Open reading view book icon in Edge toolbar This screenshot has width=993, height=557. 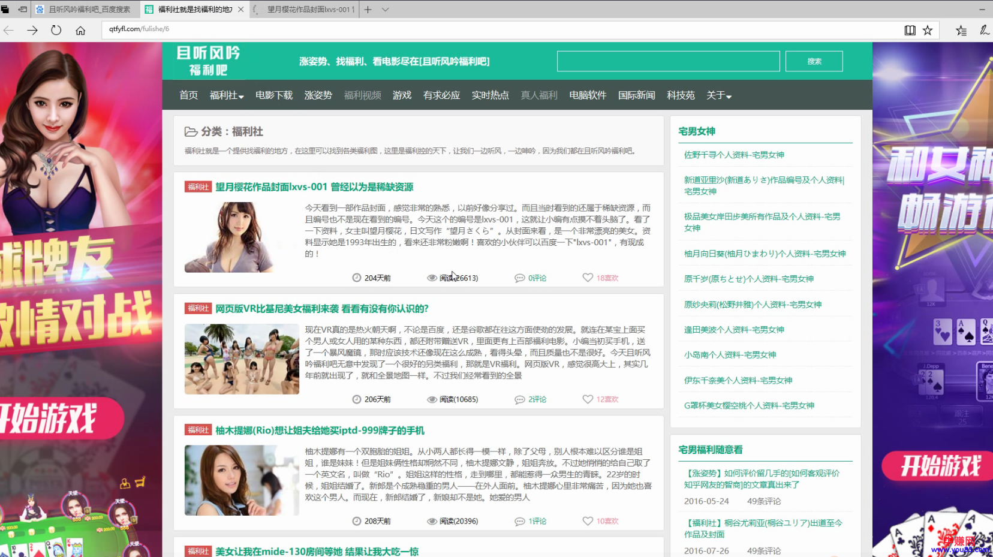[911, 30]
